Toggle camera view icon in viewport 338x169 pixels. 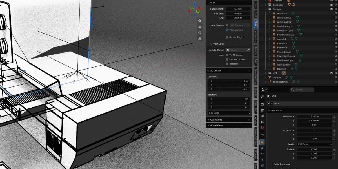200,33
